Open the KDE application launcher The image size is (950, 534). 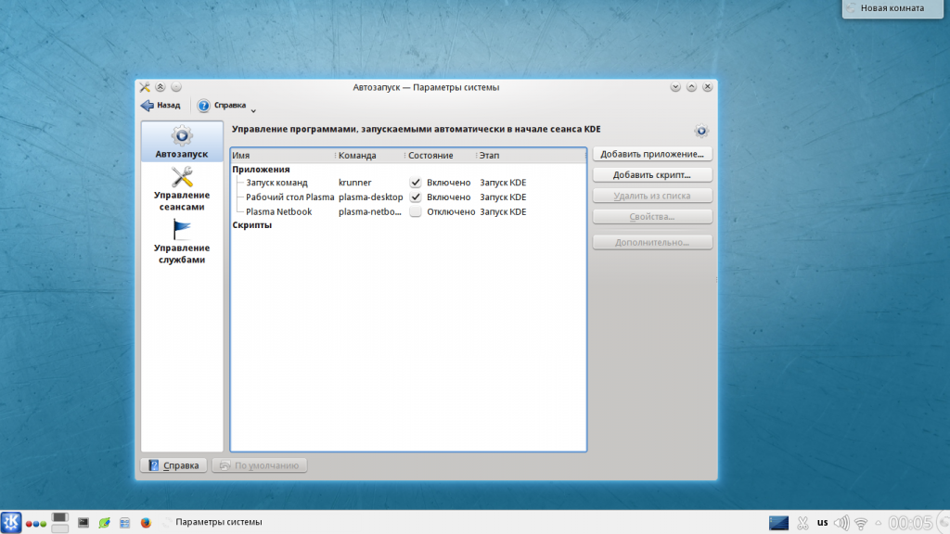11,522
